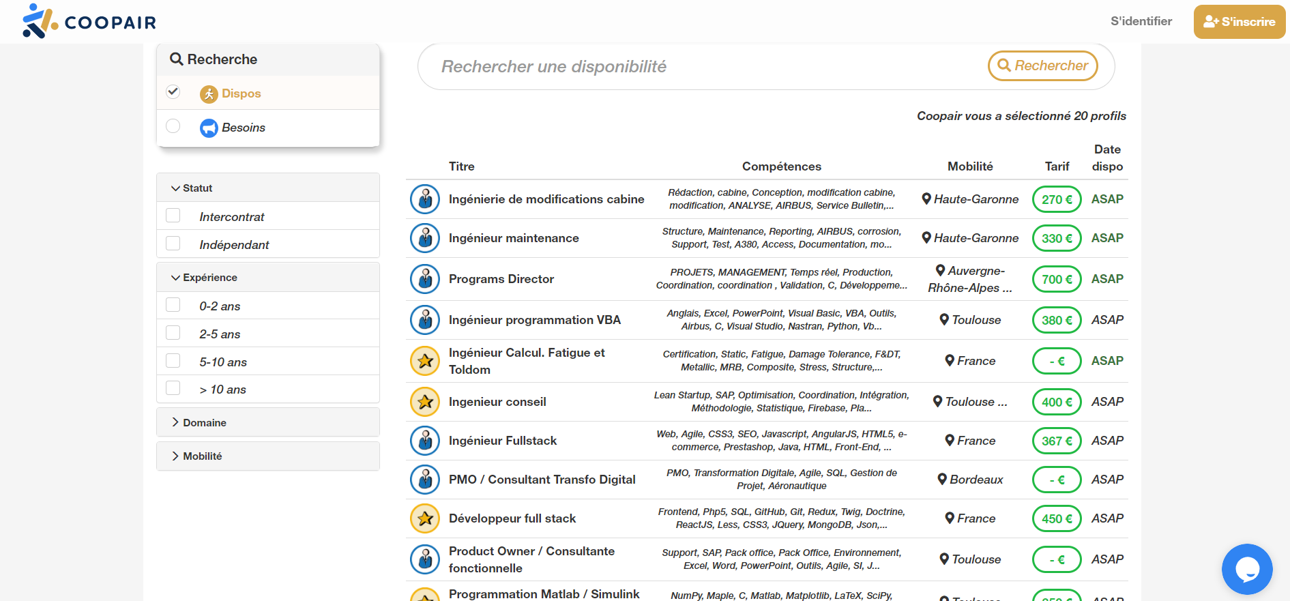The image size is (1290, 601).
Task: Click the Ingénieur Fullstack profile avatar icon
Action: pos(425,441)
